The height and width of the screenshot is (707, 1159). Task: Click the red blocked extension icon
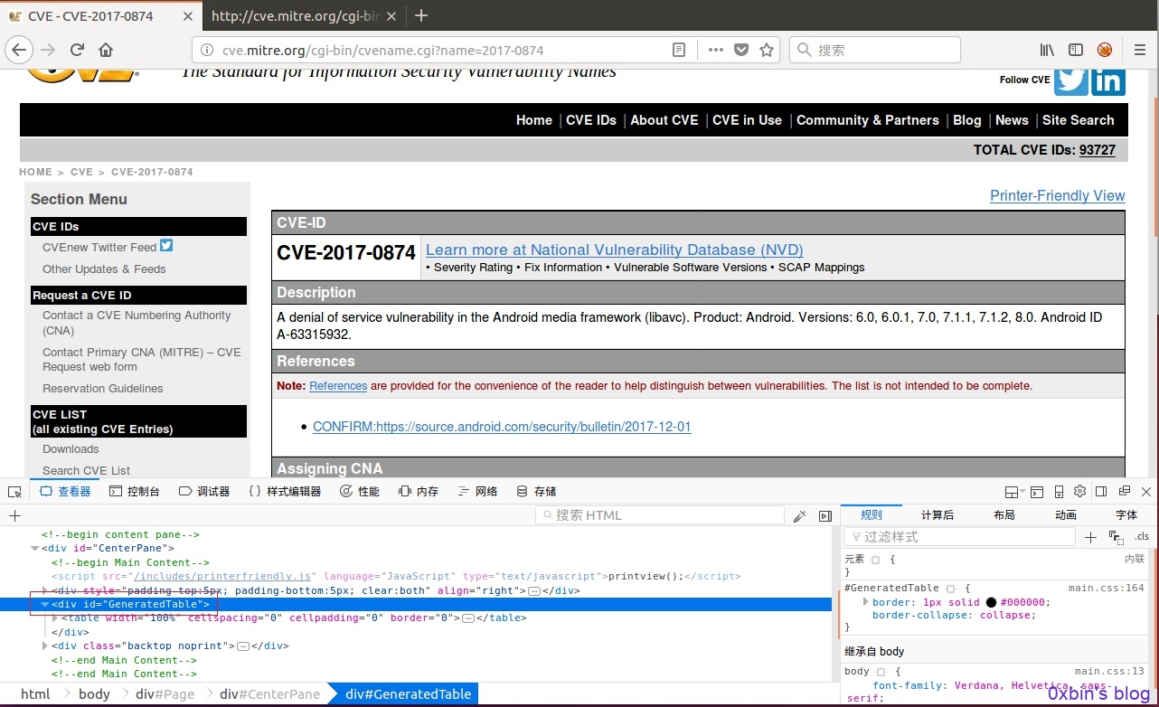tap(1105, 51)
